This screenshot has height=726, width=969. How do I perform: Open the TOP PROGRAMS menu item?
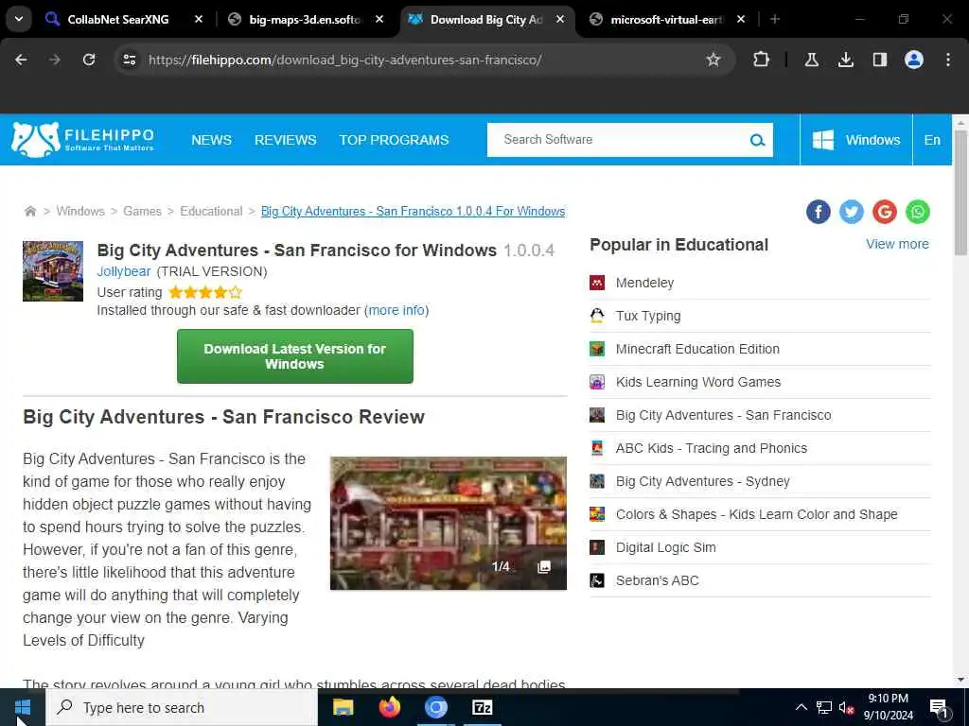point(394,140)
